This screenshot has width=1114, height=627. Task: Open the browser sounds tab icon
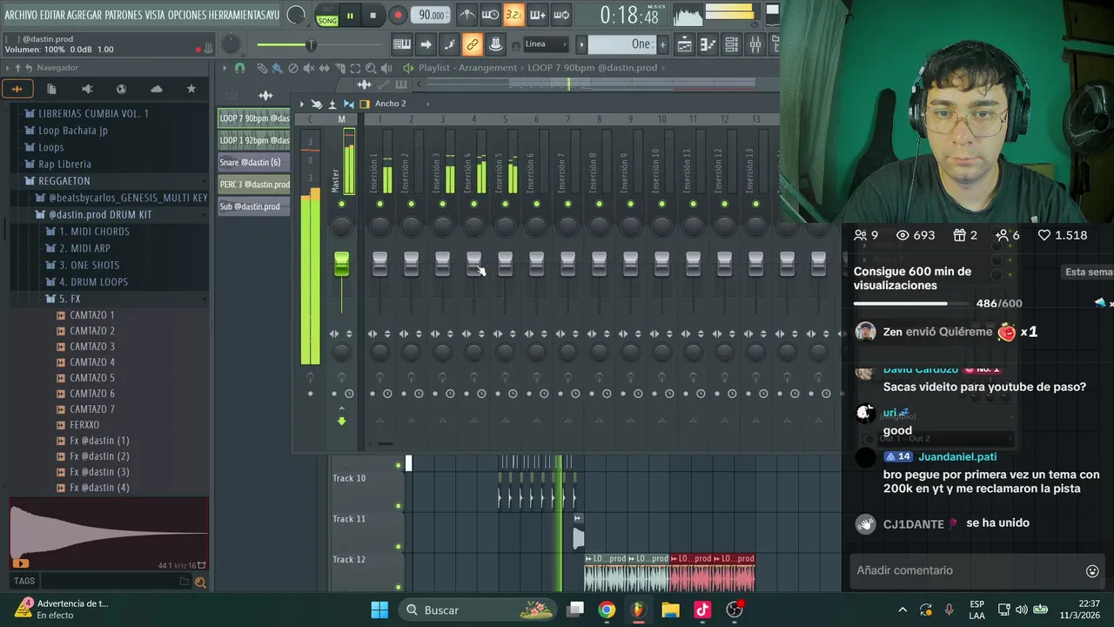tap(17, 89)
